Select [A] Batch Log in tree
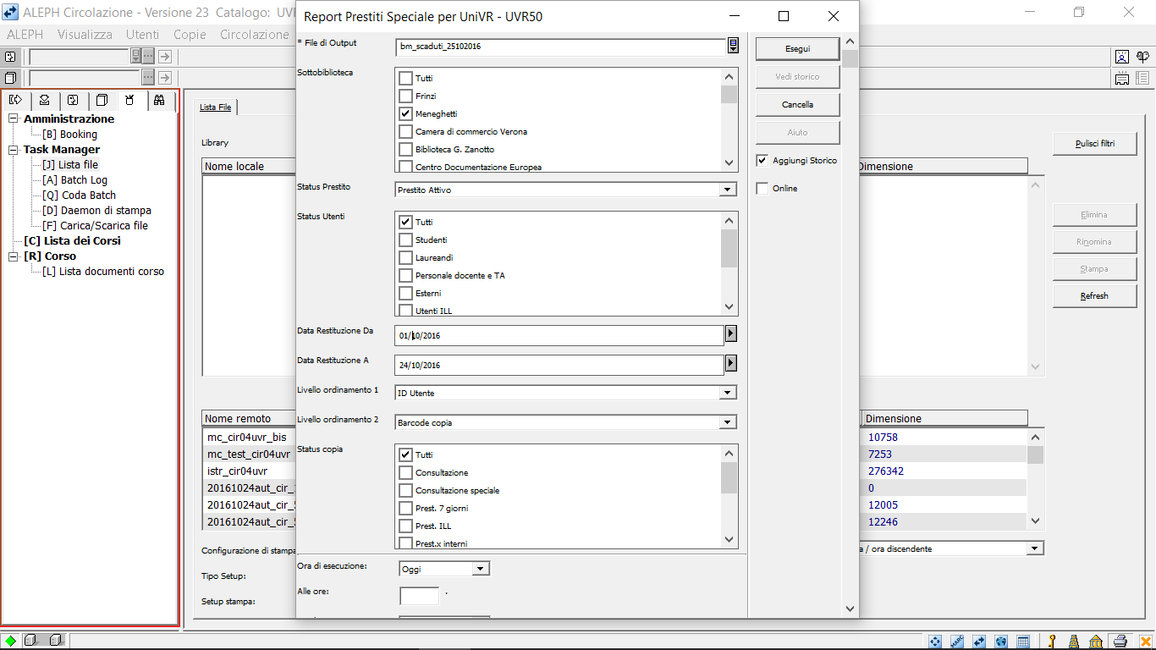1156x650 pixels. (x=74, y=179)
